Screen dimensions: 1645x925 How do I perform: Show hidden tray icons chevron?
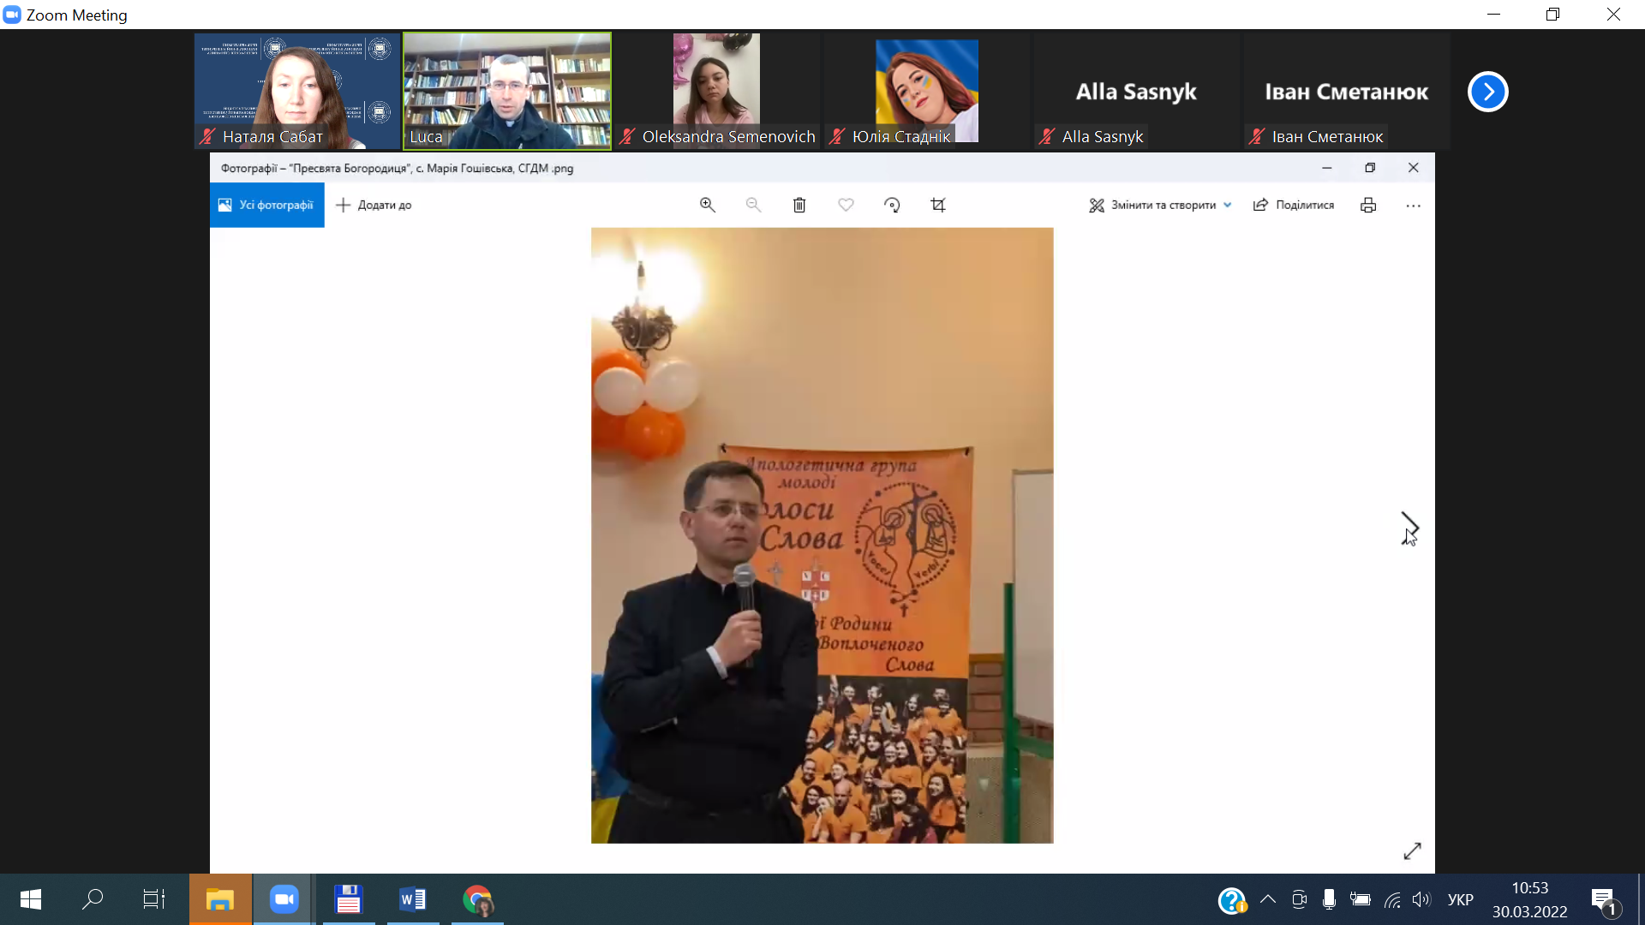coord(1267,899)
